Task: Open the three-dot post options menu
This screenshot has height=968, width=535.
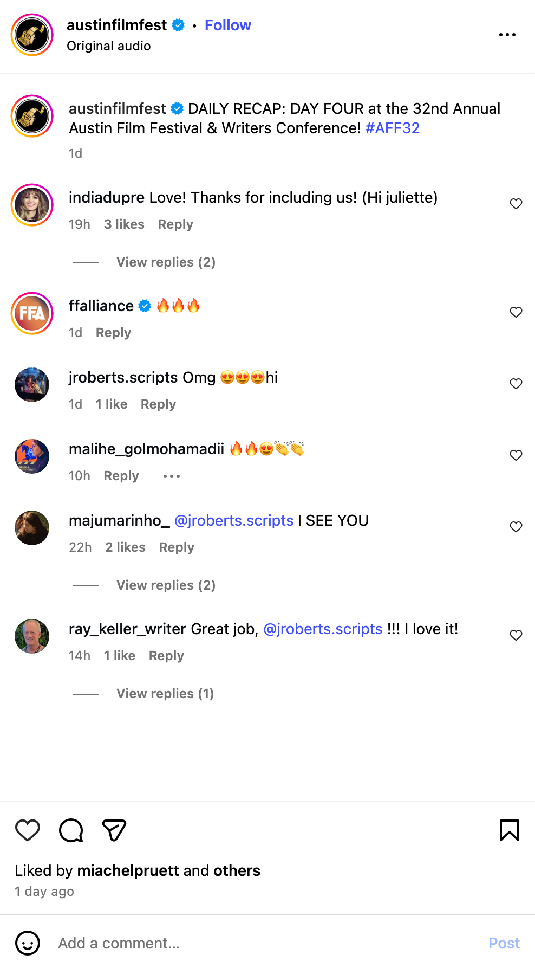Action: [507, 35]
